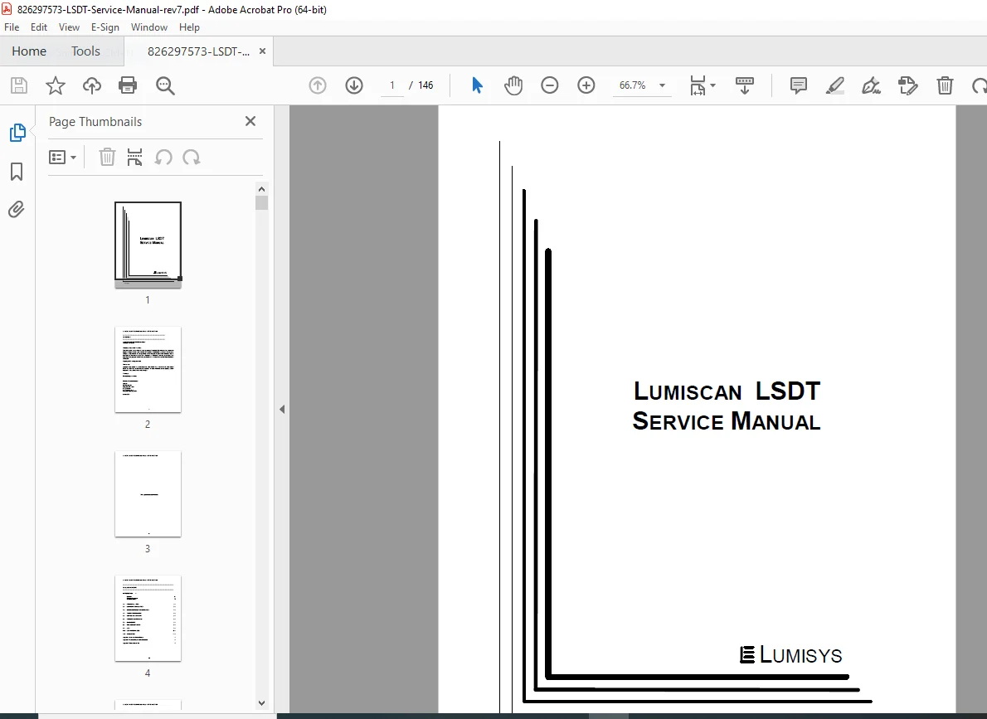Click the rotate icon at toolbar end

coord(980,85)
